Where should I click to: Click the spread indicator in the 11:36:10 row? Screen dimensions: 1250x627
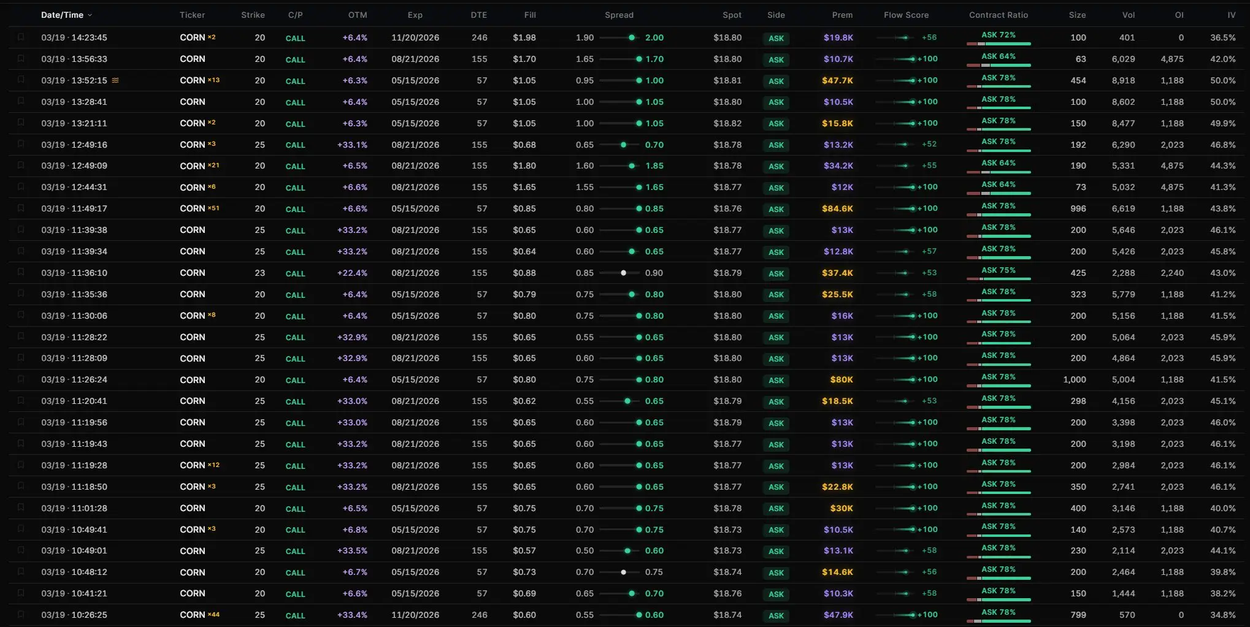(x=619, y=273)
